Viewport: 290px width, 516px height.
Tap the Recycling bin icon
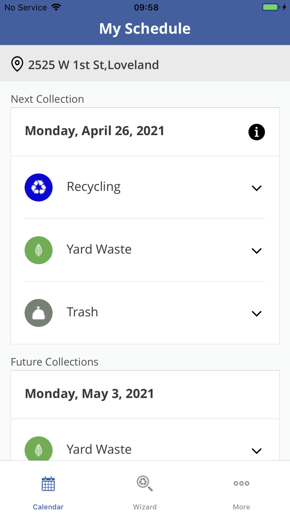tap(39, 187)
